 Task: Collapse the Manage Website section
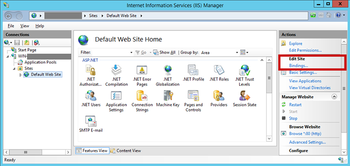(334, 97)
